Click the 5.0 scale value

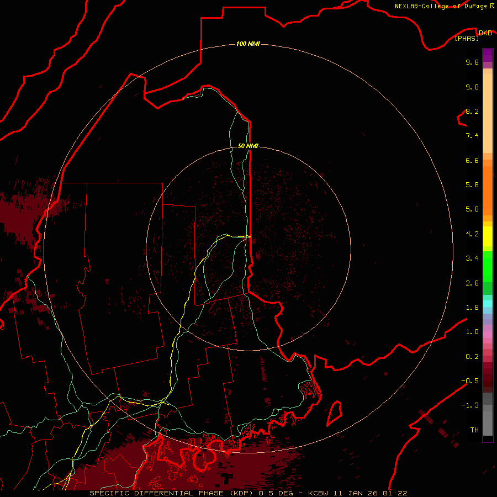point(472,209)
